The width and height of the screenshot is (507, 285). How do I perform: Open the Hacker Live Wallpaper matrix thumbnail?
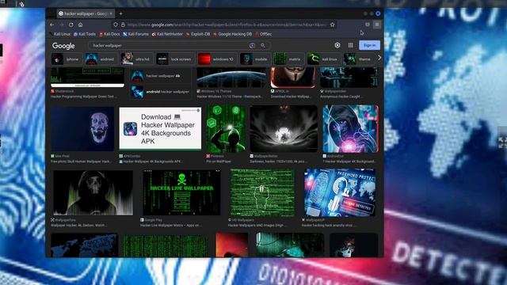pyautogui.click(x=181, y=192)
